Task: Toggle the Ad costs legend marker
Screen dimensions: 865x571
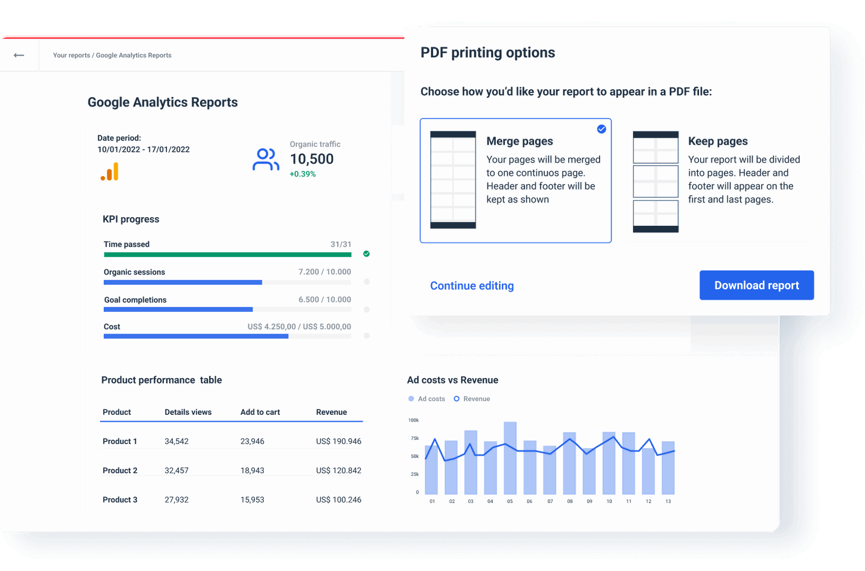Action: pyautogui.click(x=411, y=399)
